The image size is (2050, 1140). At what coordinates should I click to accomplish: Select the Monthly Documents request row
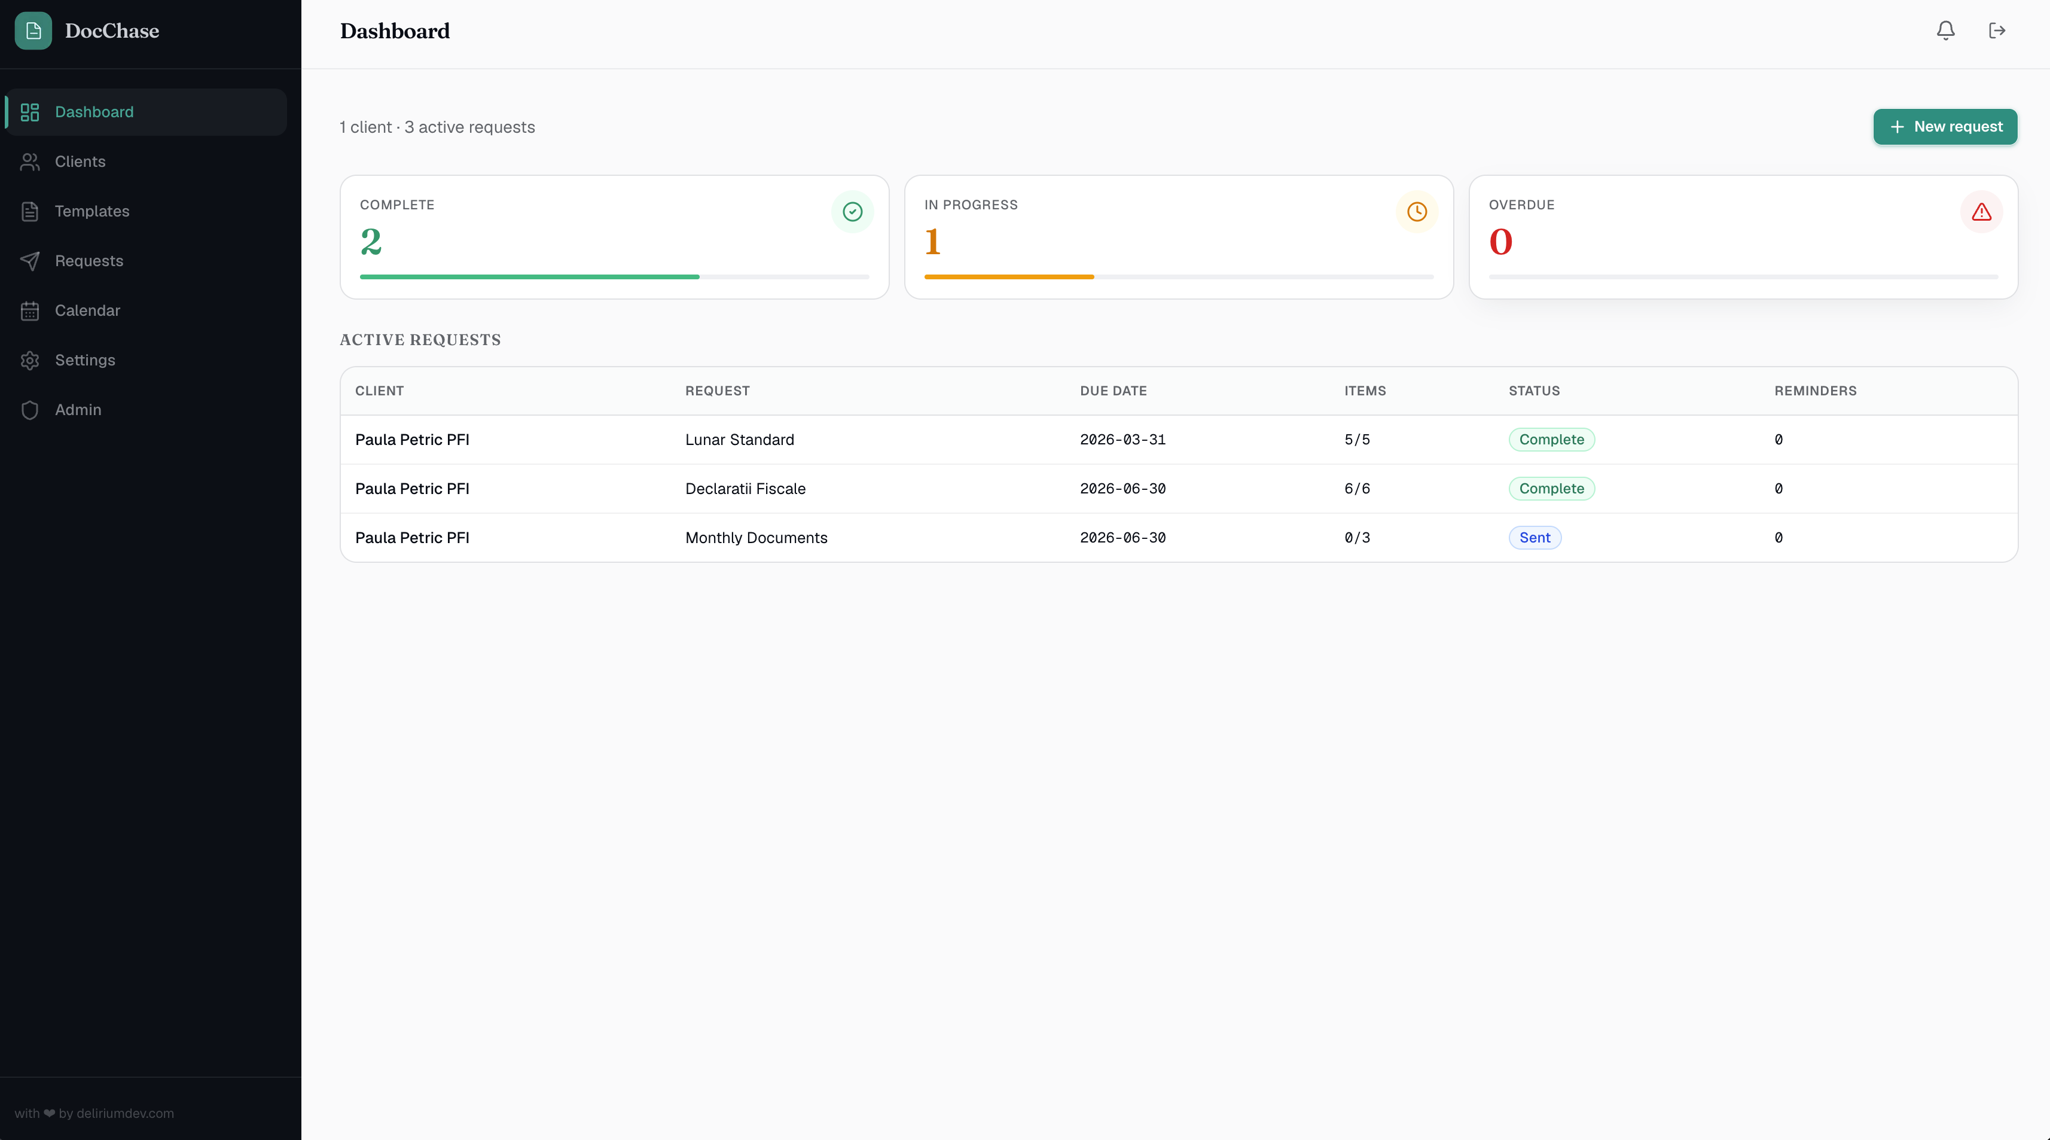[1179, 537]
